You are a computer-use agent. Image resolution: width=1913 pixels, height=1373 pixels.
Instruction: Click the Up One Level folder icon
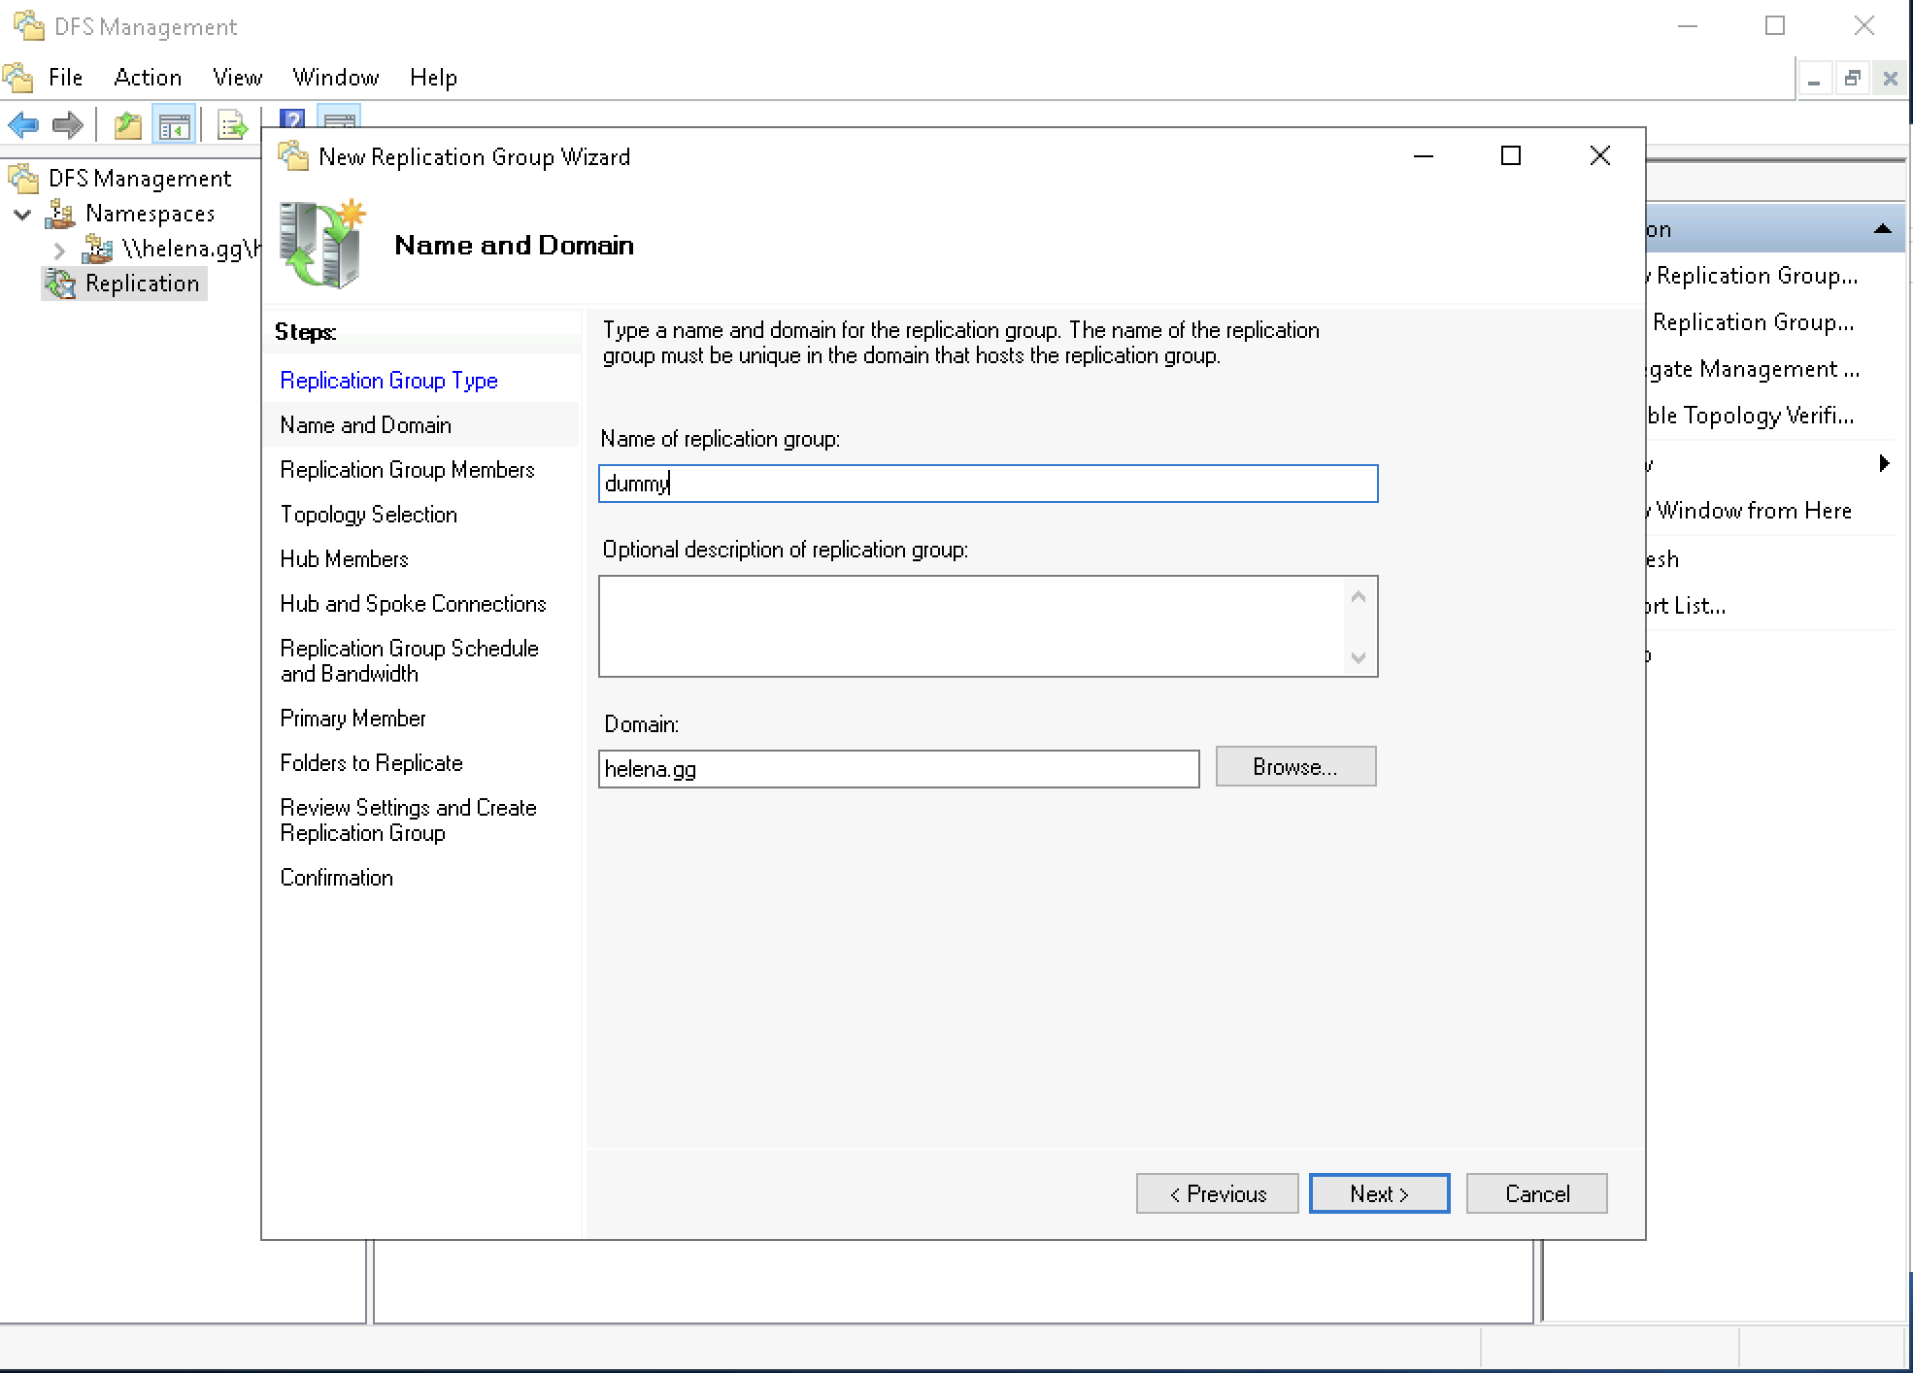pyautogui.click(x=127, y=125)
